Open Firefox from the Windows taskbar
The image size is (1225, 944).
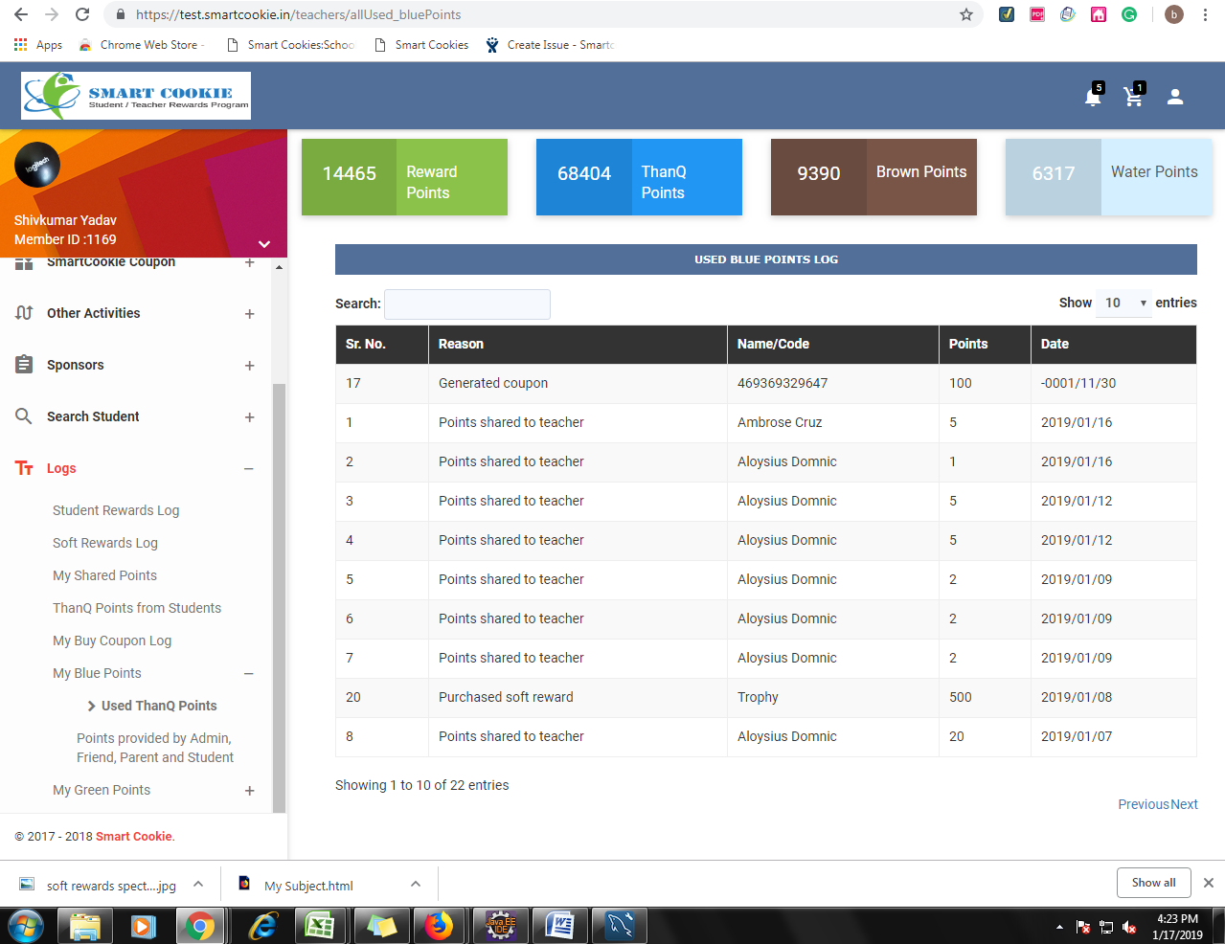coord(439,926)
